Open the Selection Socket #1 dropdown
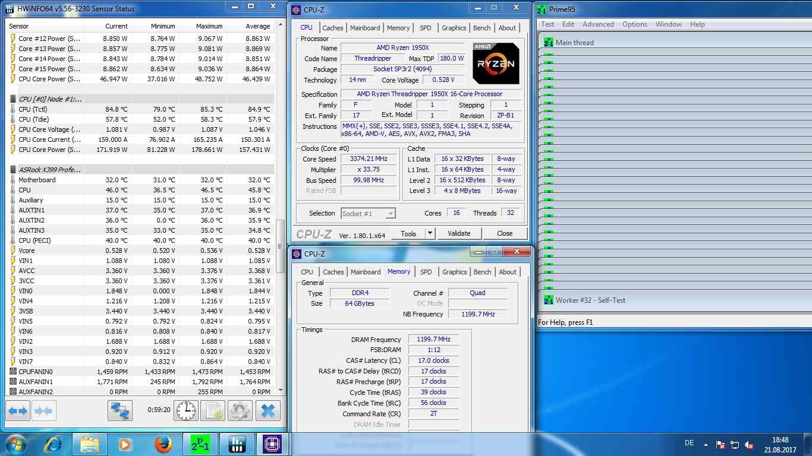 tap(369, 213)
